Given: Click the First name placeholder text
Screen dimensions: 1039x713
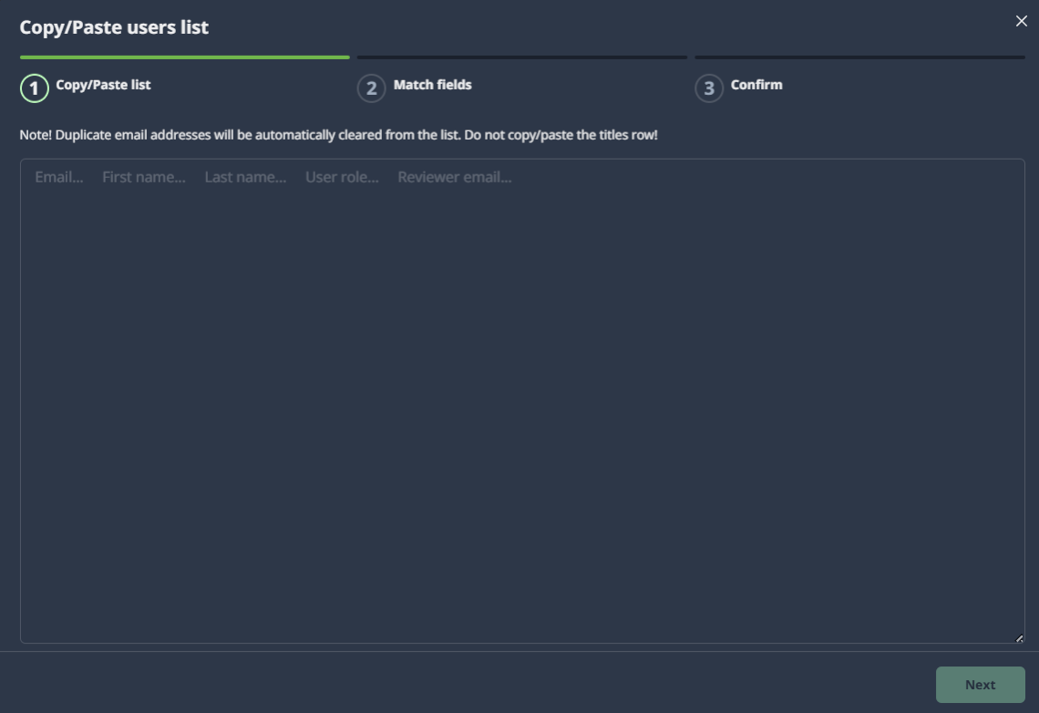Looking at the screenshot, I should [x=144, y=177].
